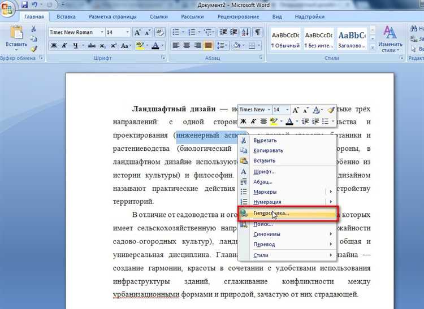Click multilevel list icon in ribbon
This screenshot has width=424, height=309.
click(208, 32)
